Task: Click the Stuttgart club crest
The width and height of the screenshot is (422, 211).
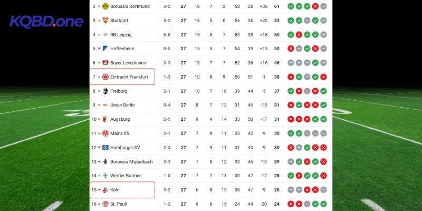Action: [105, 21]
